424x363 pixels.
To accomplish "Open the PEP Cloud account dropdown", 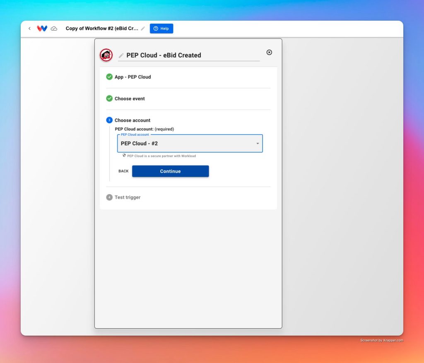I will [190, 144].
